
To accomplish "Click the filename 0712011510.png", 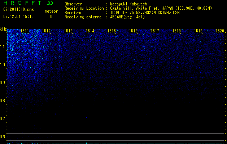I will pyautogui.click(x=18, y=9).
